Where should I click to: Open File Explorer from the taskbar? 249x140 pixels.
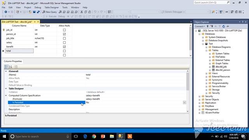pos(112,136)
